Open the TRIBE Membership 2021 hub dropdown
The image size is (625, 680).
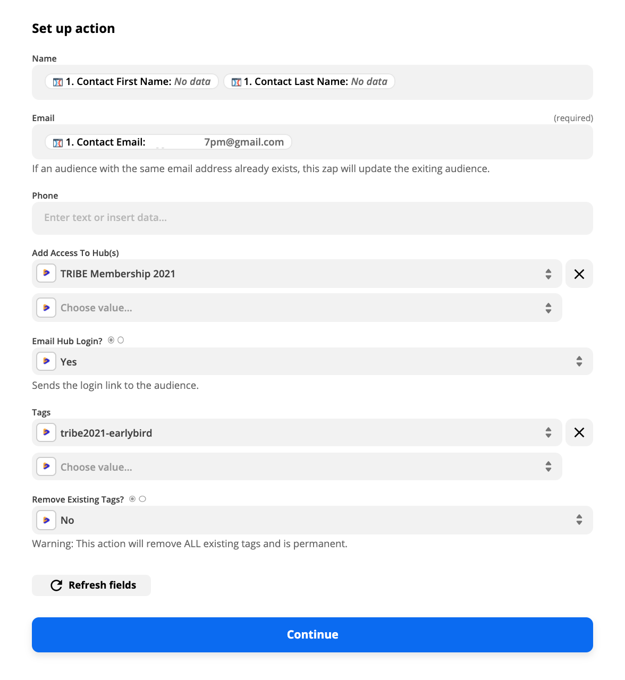pyautogui.click(x=297, y=274)
